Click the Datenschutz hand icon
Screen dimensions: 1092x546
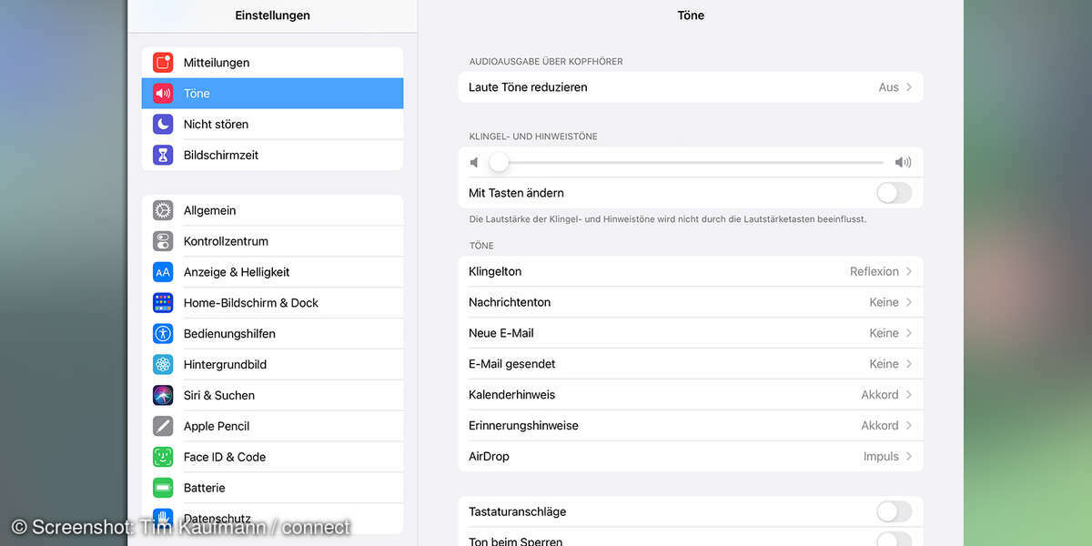click(163, 519)
